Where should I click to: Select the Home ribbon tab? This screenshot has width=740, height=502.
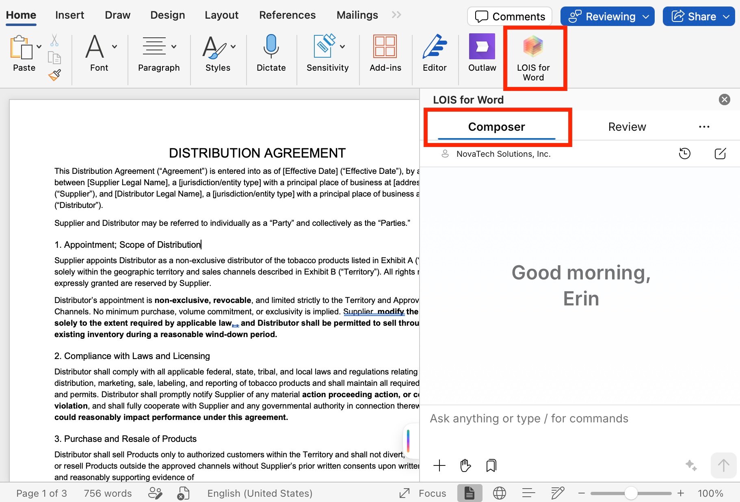click(x=21, y=15)
